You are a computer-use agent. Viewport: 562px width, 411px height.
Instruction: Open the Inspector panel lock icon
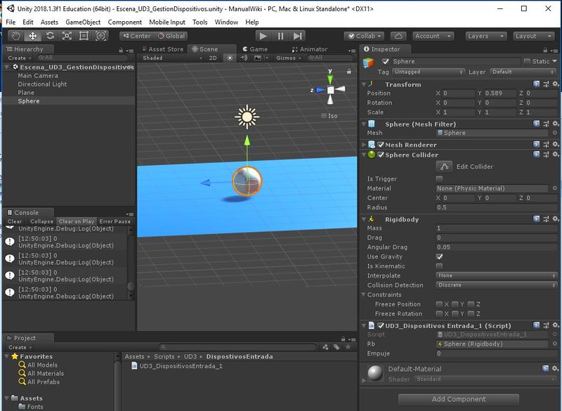pos(545,50)
